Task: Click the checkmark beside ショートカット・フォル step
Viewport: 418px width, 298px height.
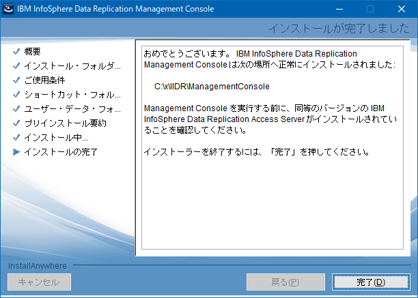Action: pos(16,95)
